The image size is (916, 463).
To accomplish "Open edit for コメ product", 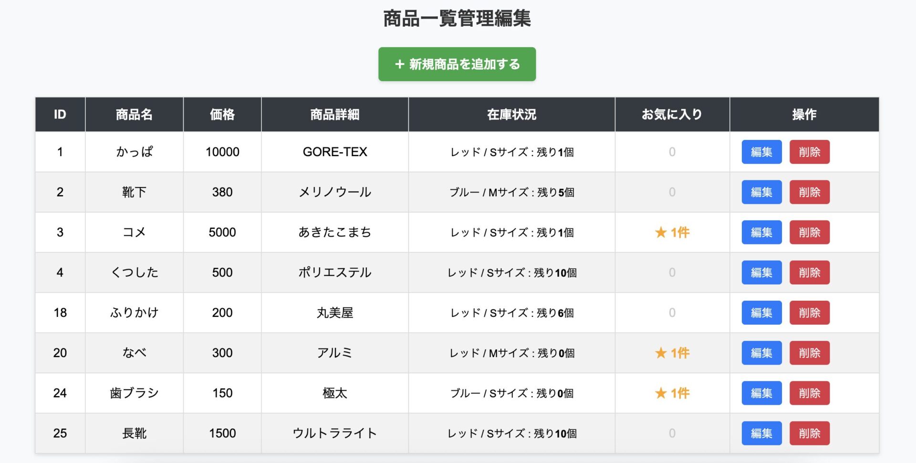I will tap(761, 232).
